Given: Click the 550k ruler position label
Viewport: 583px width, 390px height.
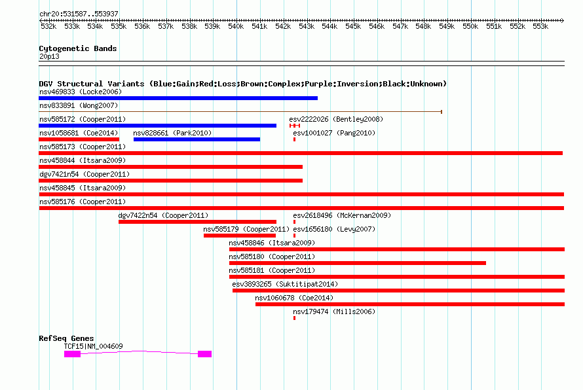Looking at the screenshot, I should (470, 26).
